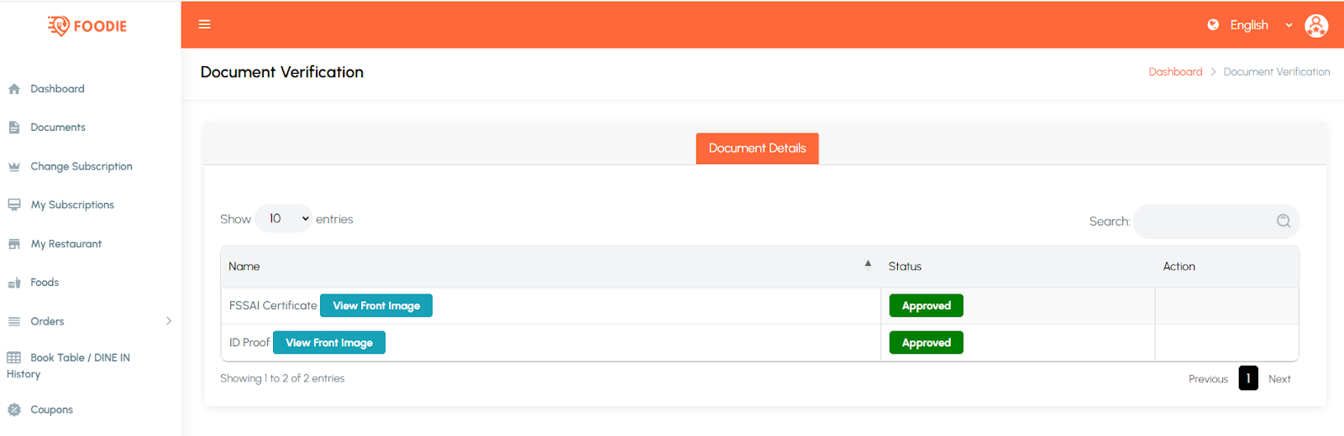Click the Coupons gear icon
The width and height of the screenshot is (1344, 436).
pos(14,410)
